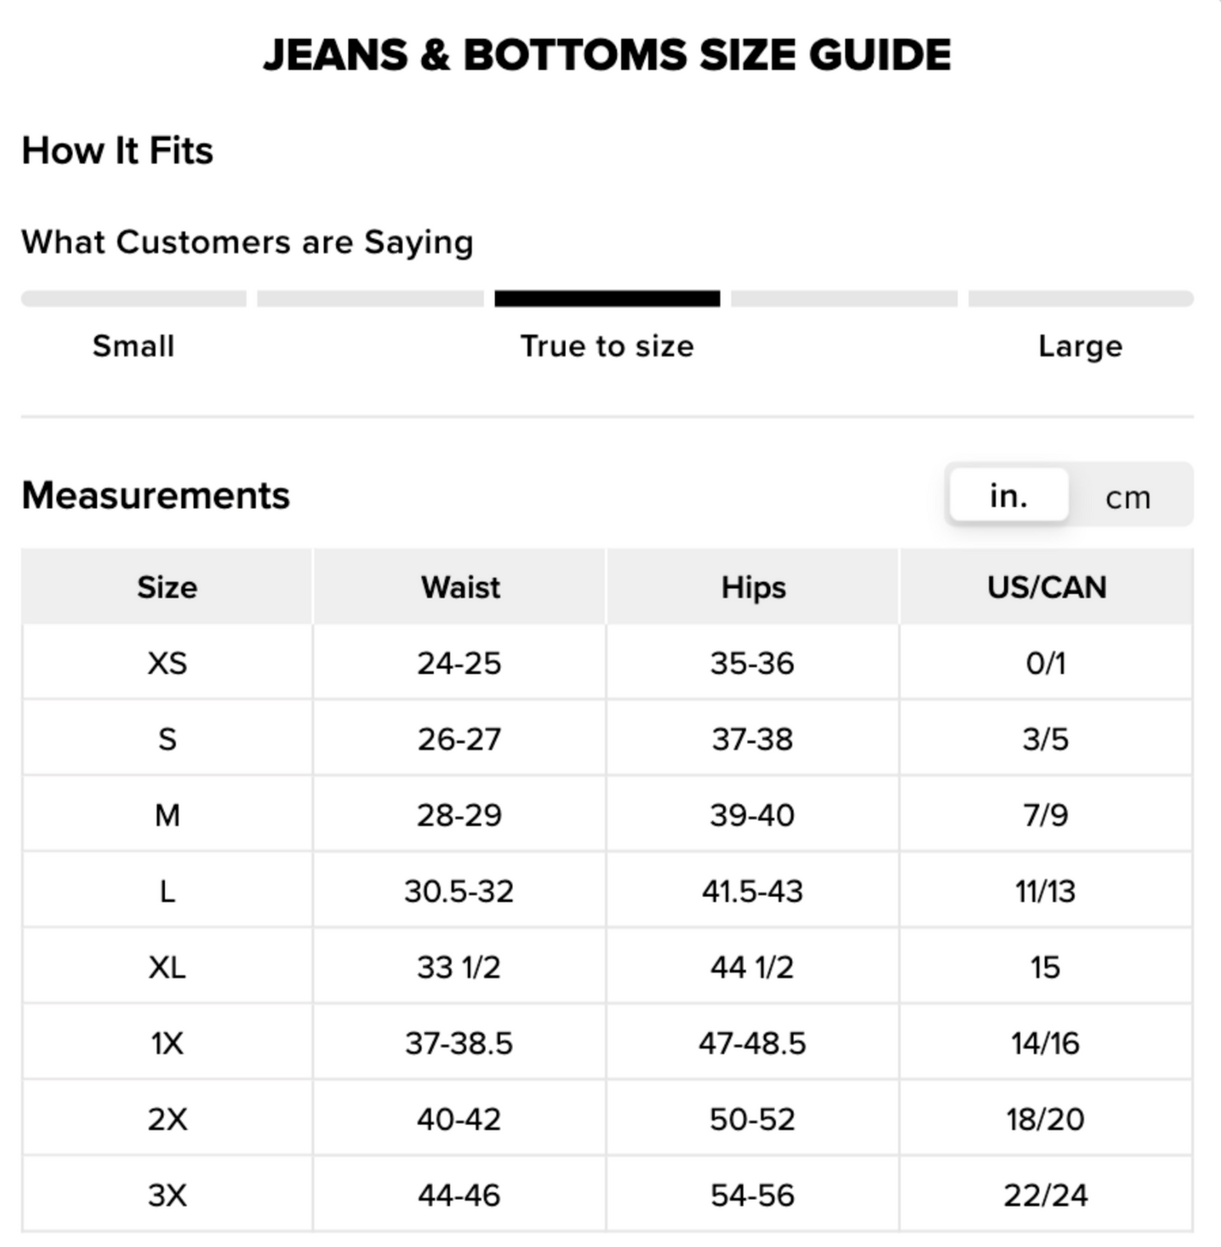Click the Measurements heading
Screen dimensions: 1221x1247
(155, 495)
